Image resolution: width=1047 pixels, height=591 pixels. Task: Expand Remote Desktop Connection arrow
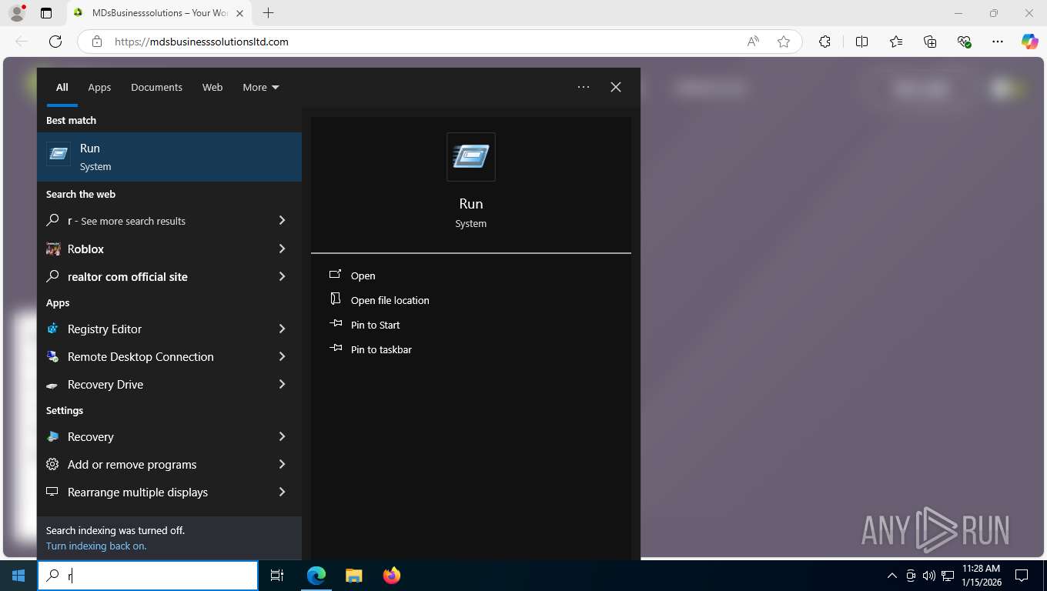click(282, 356)
